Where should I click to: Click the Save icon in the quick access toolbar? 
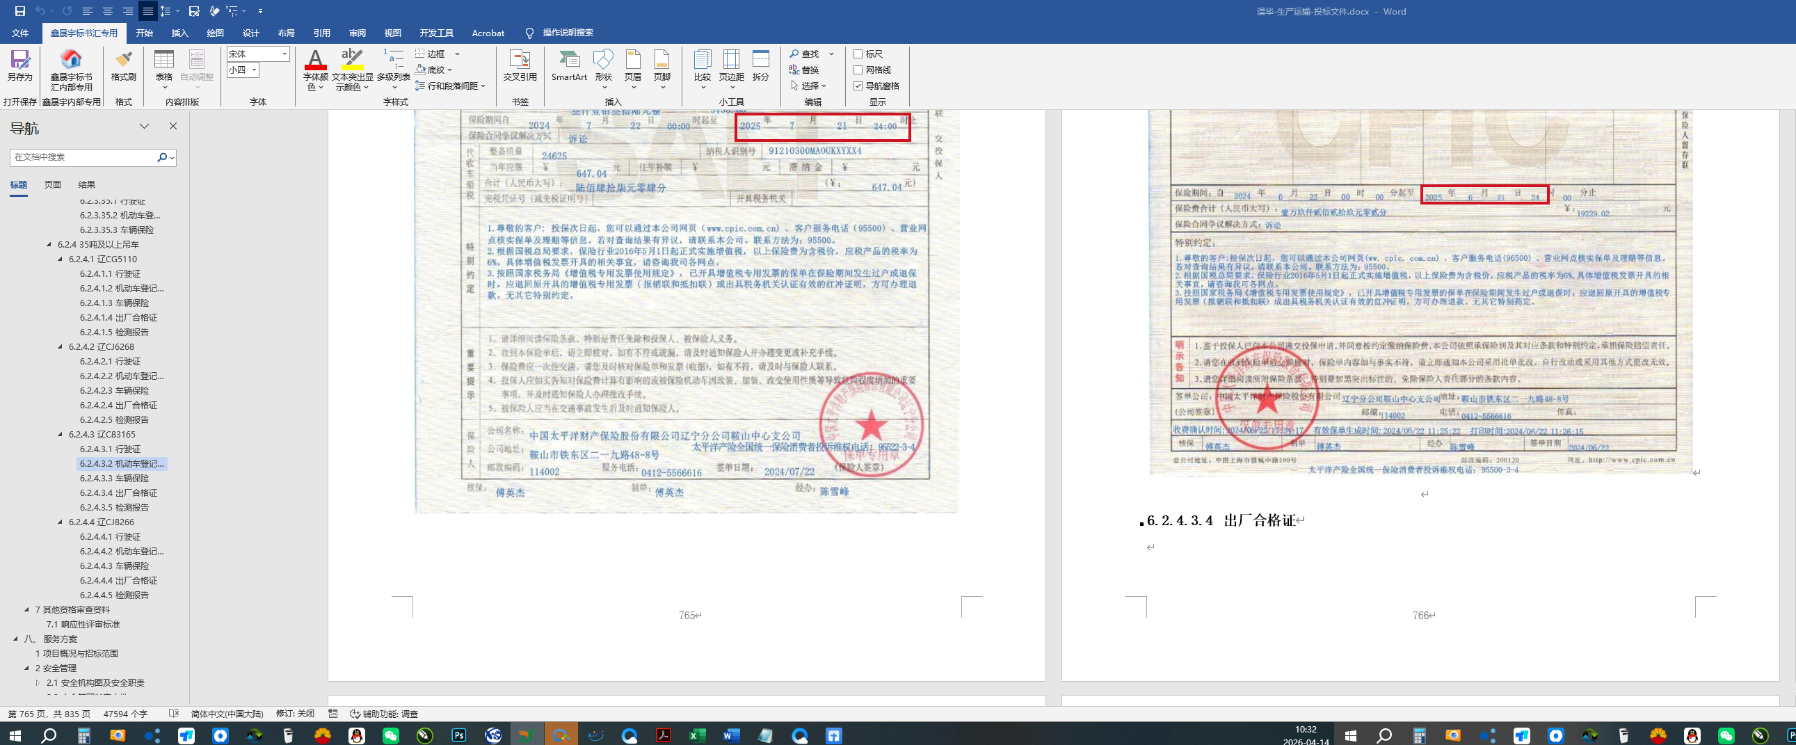[x=19, y=11]
